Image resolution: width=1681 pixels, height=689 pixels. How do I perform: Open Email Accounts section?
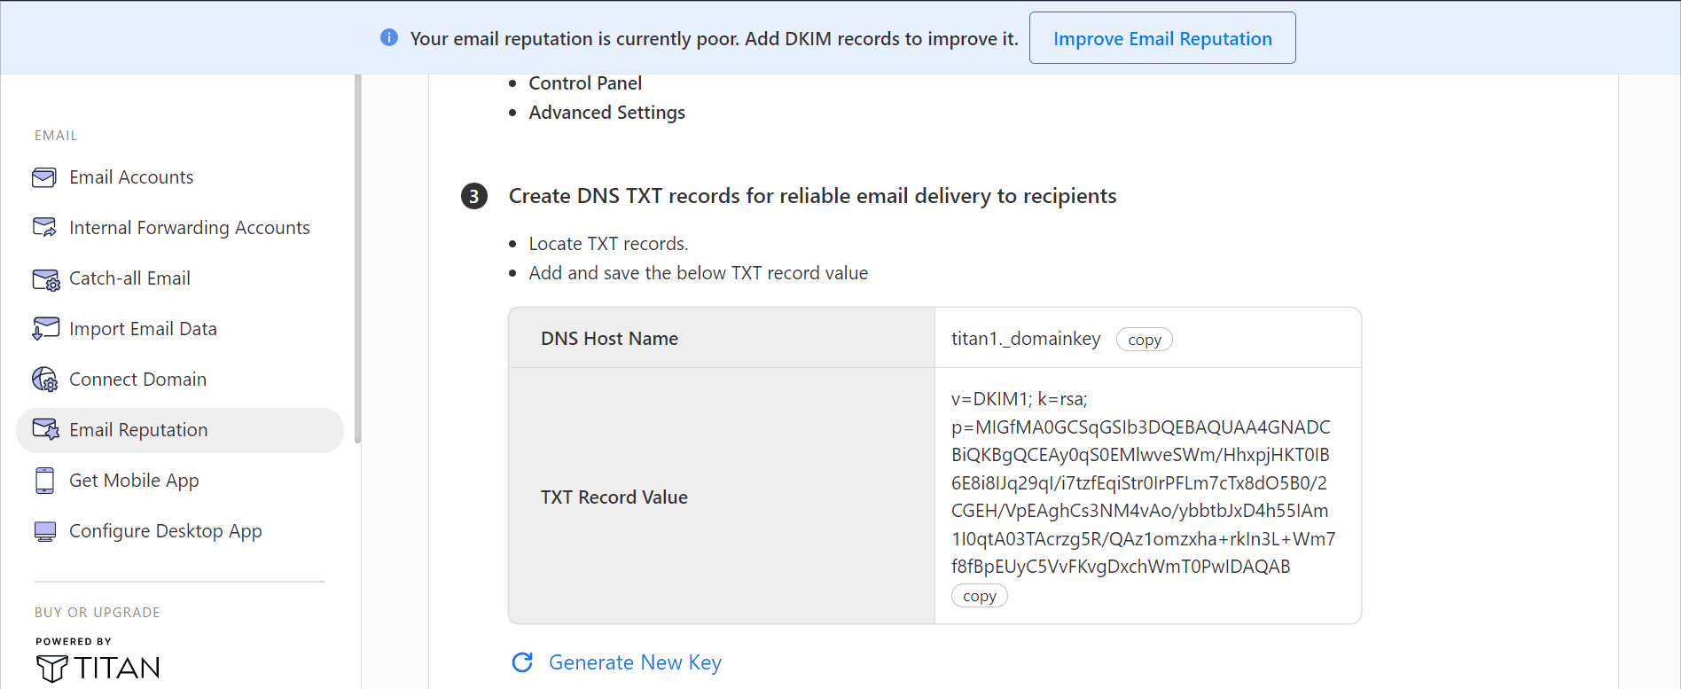point(180,177)
